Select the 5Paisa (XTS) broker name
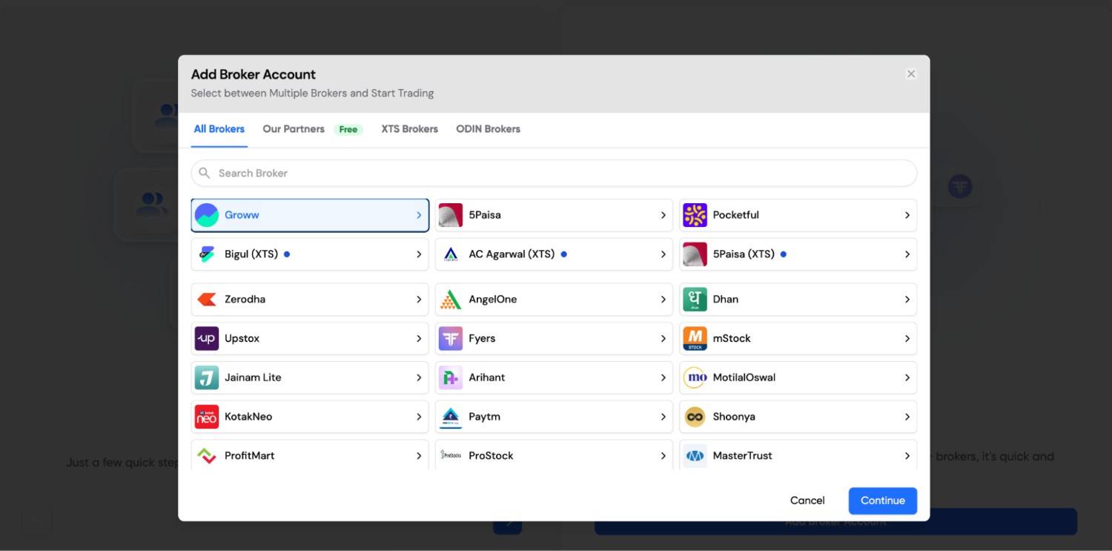Image resolution: width=1112 pixels, height=551 pixels. click(744, 254)
